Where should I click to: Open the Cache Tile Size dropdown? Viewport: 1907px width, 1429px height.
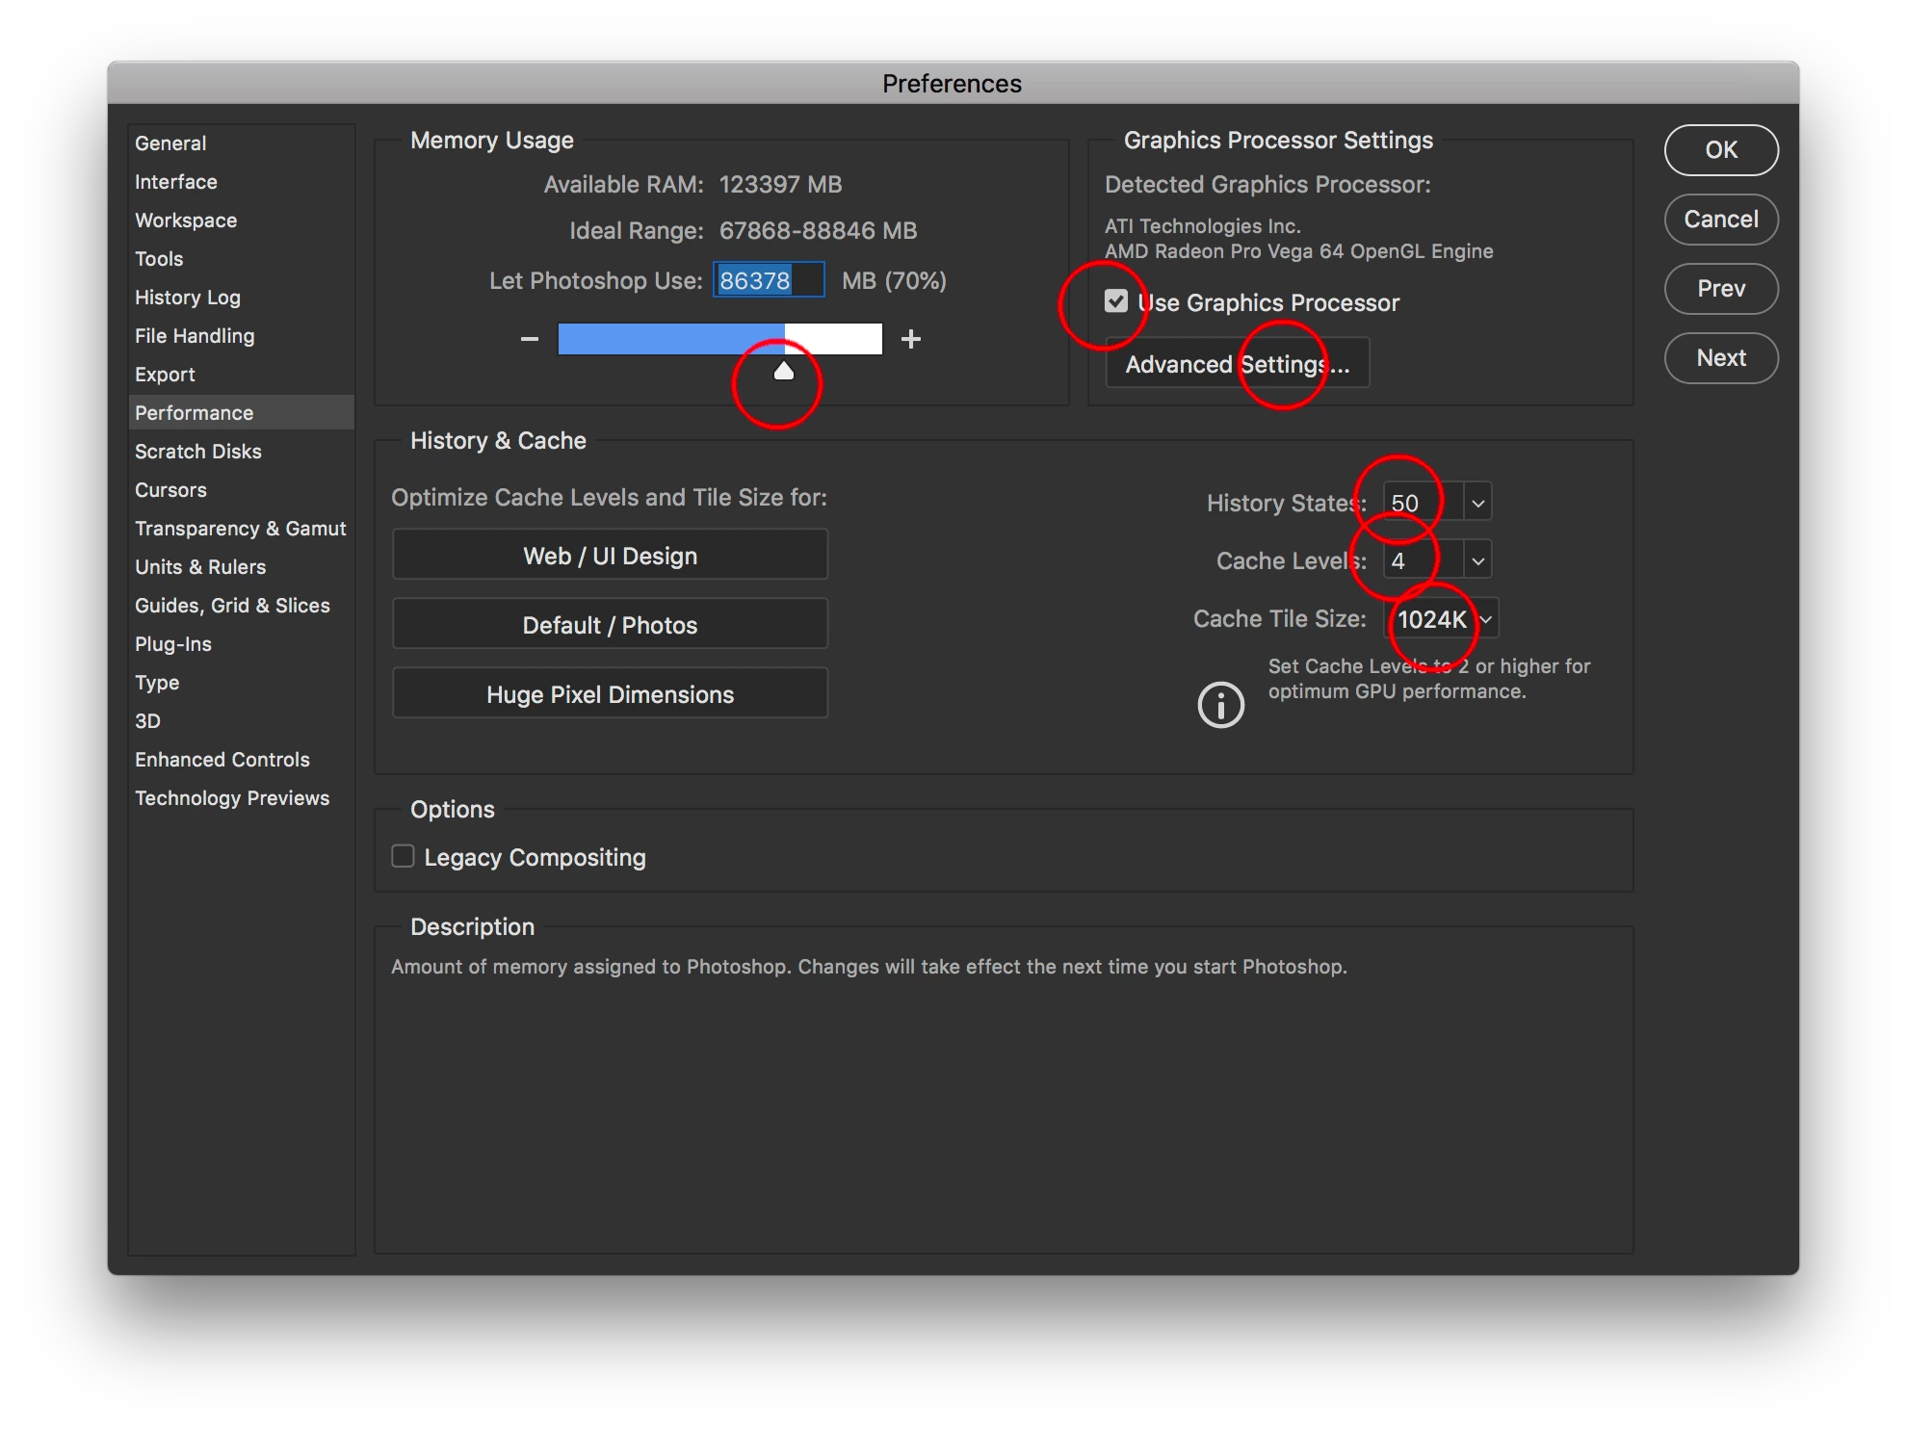(x=1486, y=619)
